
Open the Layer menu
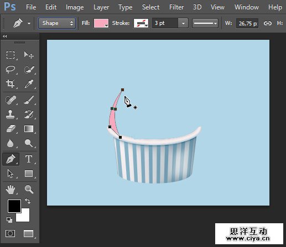point(101,7)
